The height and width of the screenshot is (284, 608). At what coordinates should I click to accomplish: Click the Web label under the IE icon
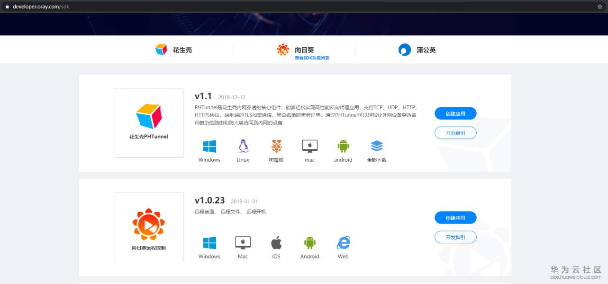[x=343, y=257]
